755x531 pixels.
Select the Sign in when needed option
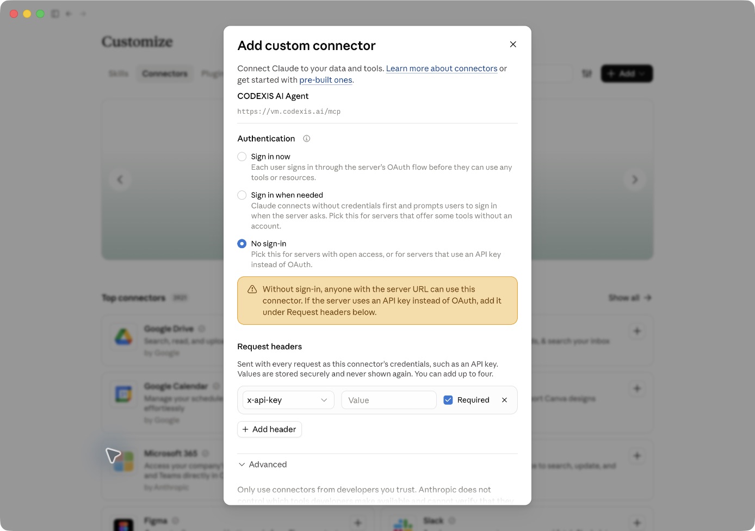242,195
